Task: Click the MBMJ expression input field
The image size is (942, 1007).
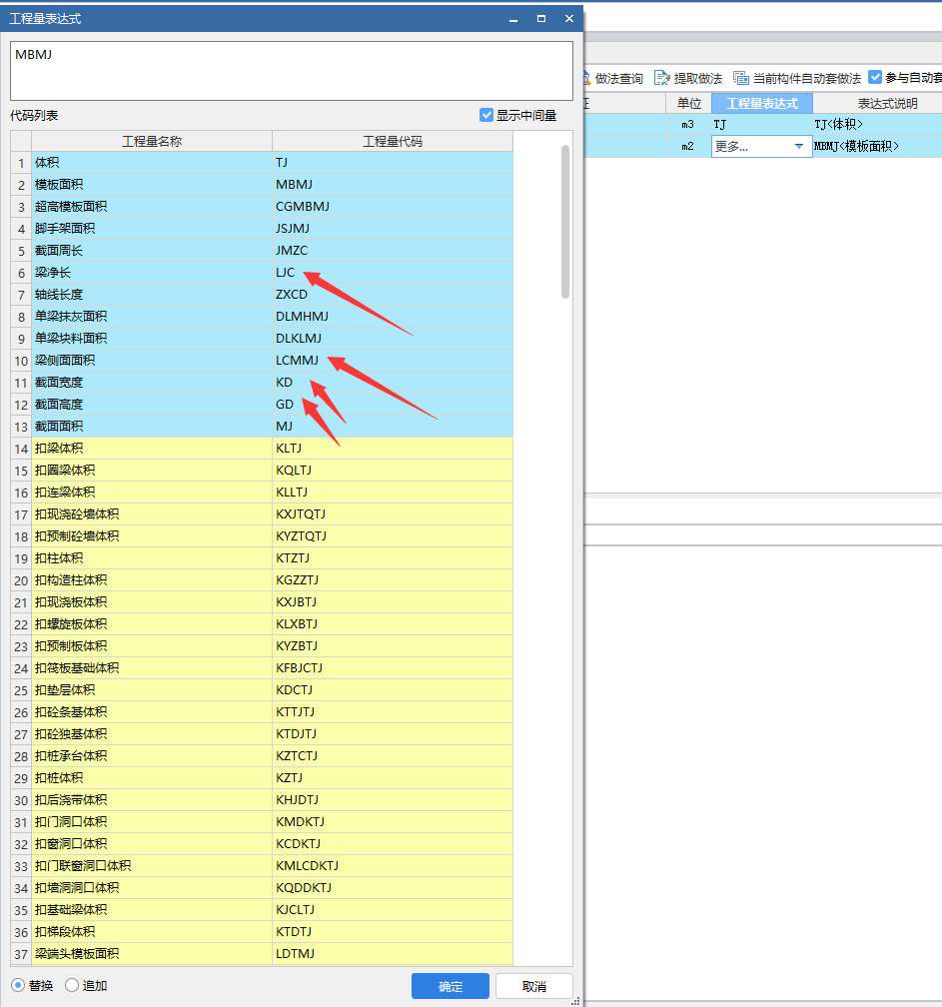Action: pos(292,71)
